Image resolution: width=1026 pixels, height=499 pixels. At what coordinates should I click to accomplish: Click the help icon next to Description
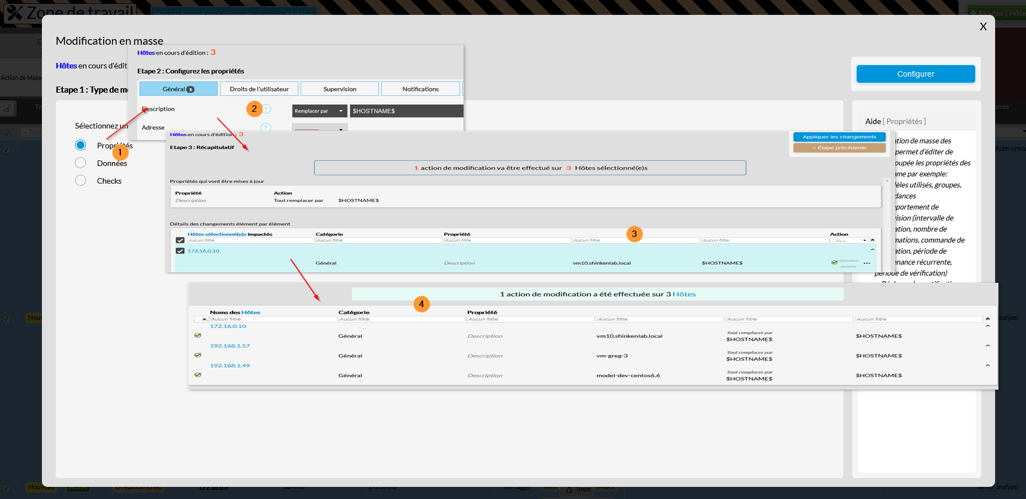point(266,109)
